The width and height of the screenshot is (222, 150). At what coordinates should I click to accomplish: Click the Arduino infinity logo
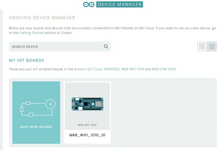(88, 4)
